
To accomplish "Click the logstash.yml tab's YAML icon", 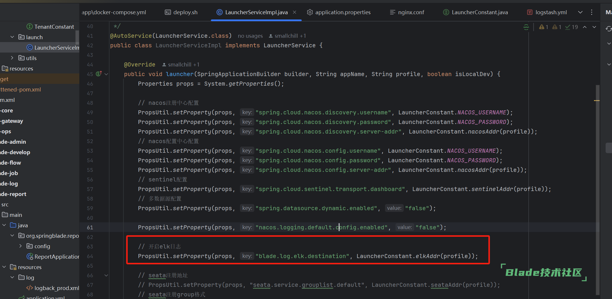I will coord(530,12).
